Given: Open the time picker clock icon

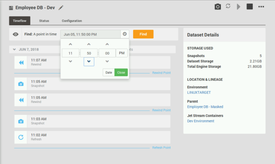Looking at the screenshot, I should click(125, 34).
